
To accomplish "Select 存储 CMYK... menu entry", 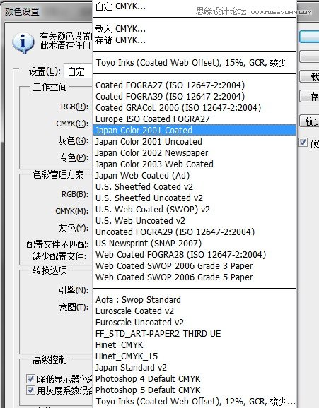I will [195, 40].
